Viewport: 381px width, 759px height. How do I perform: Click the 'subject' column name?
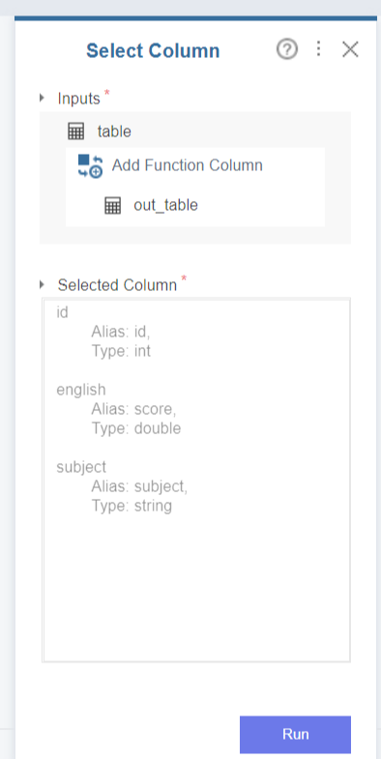[x=81, y=467]
